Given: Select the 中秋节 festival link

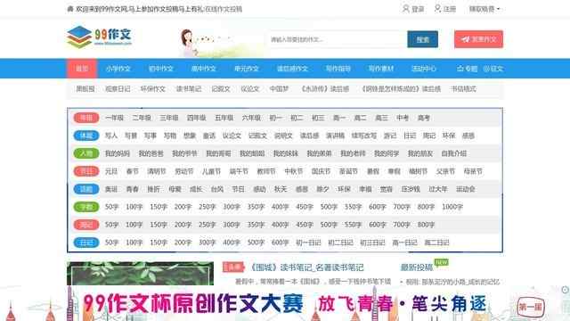Looking at the screenshot, I should point(294,171).
